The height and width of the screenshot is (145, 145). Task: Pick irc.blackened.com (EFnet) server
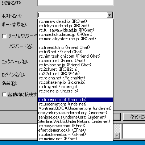pyautogui.click(x=75, y=134)
